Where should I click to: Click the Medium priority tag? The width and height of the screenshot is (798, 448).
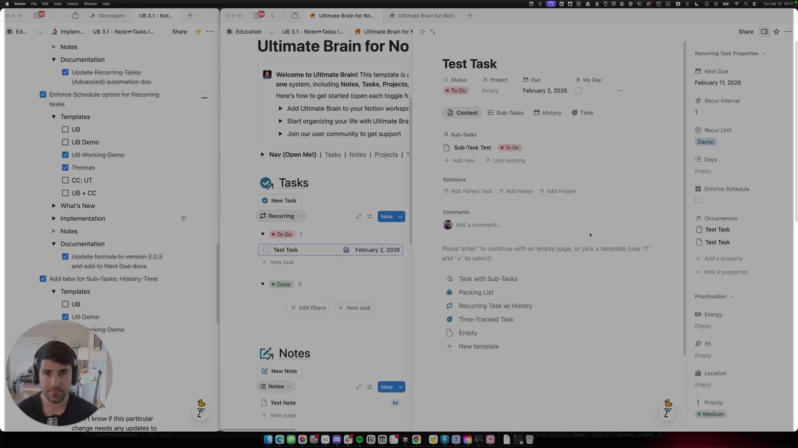pyautogui.click(x=711, y=414)
